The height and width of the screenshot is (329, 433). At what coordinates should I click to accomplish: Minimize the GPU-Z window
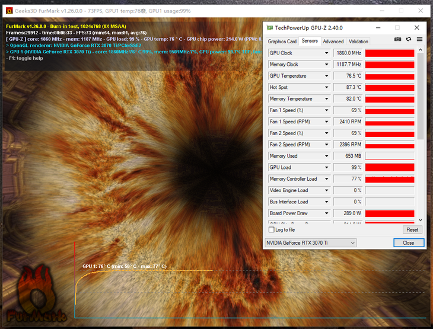pos(377,27)
